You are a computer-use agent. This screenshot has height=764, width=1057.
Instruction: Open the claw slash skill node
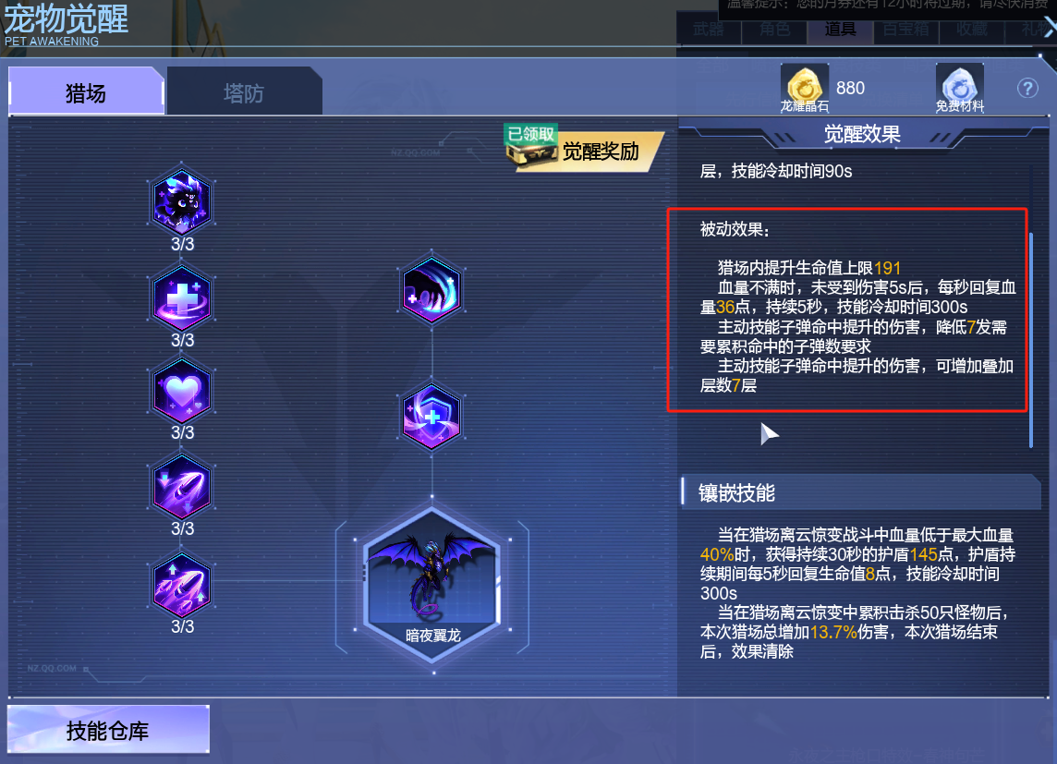tap(431, 290)
